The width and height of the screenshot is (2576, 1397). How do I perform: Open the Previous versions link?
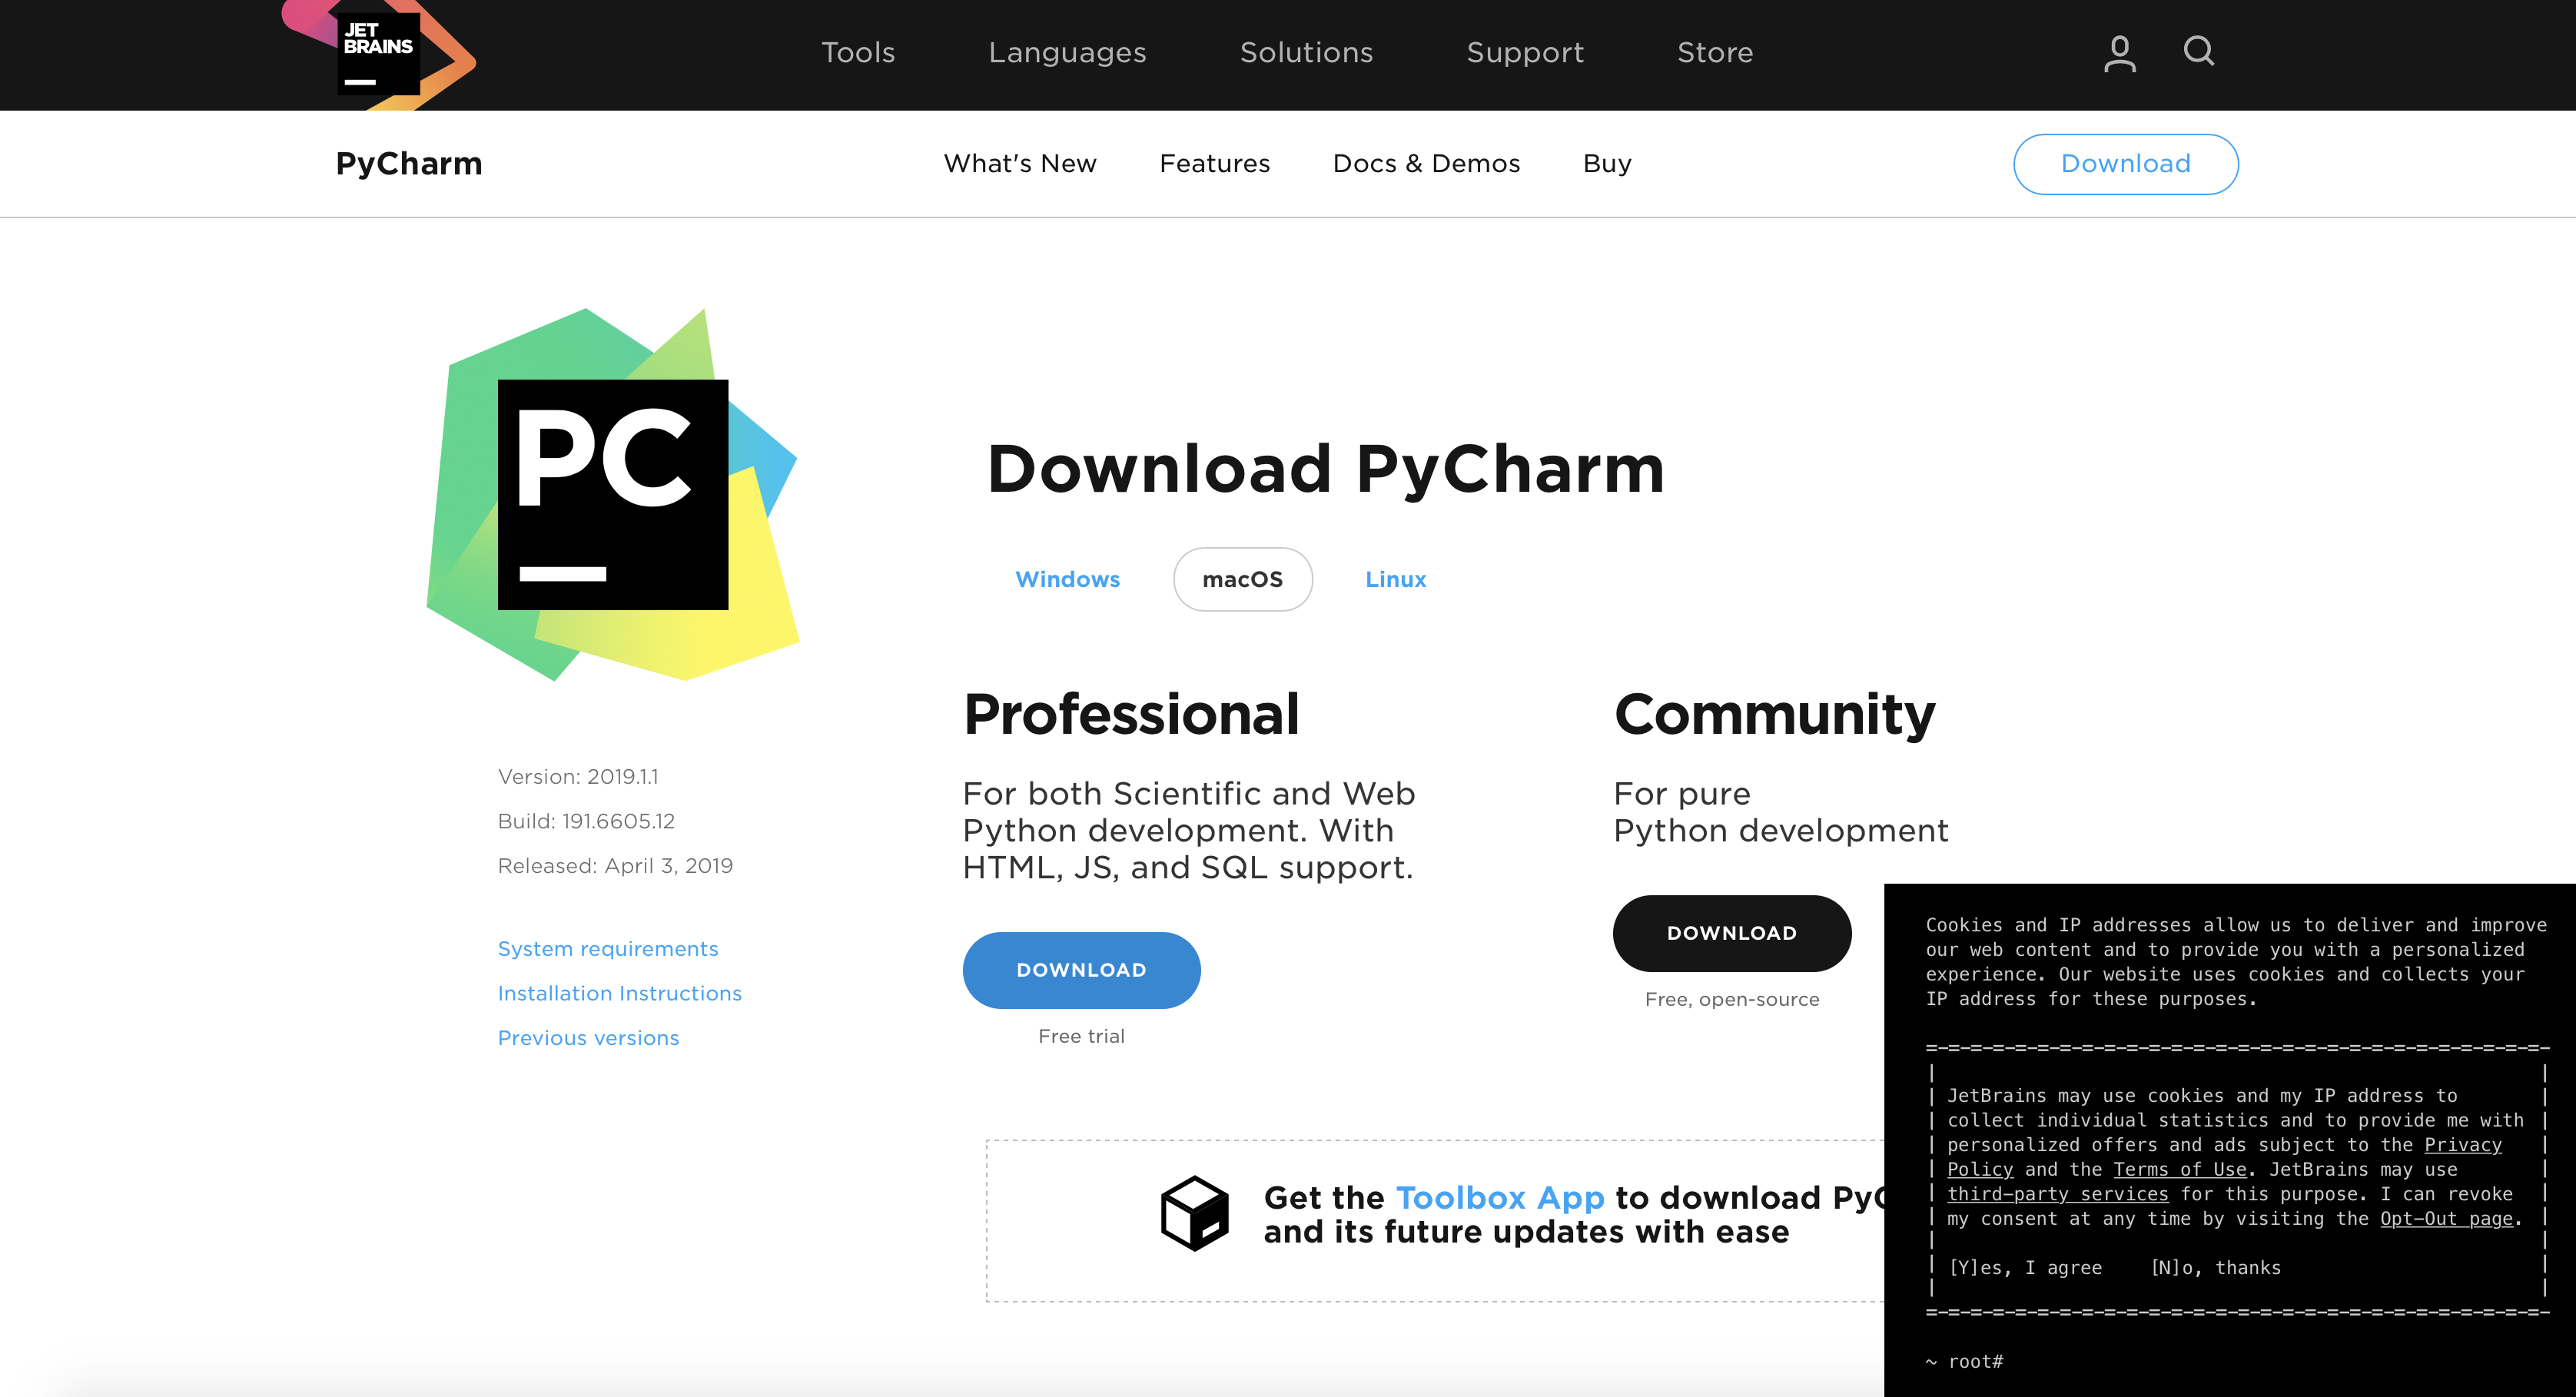tap(588, 1038)
